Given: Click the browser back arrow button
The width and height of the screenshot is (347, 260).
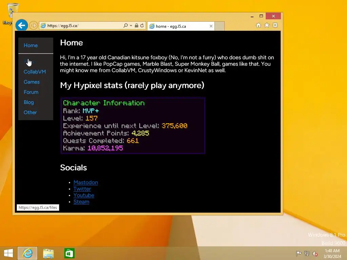Looking at the screenshot, I should click(21, 25).
